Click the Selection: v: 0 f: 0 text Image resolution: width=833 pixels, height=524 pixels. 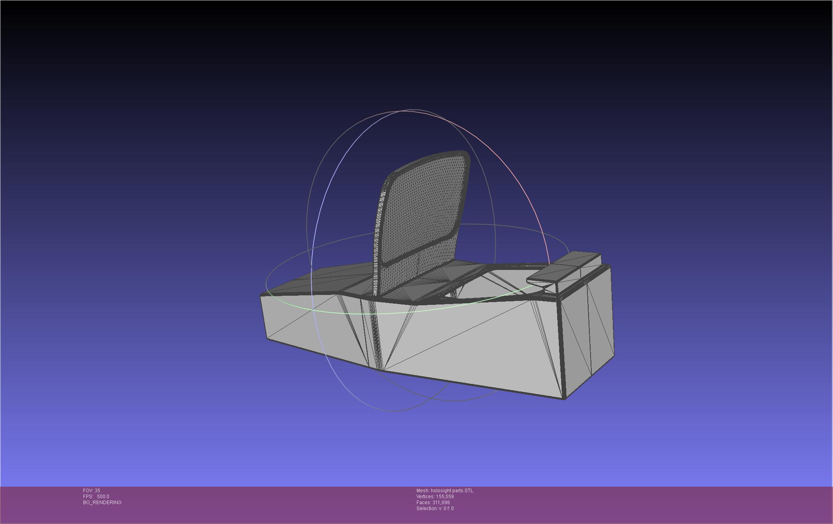click(435, 509)
